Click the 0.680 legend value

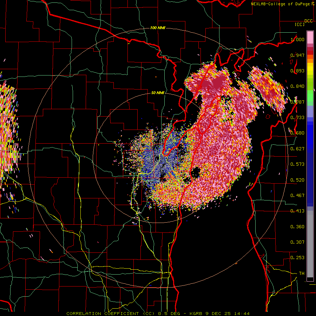[297, 133]
